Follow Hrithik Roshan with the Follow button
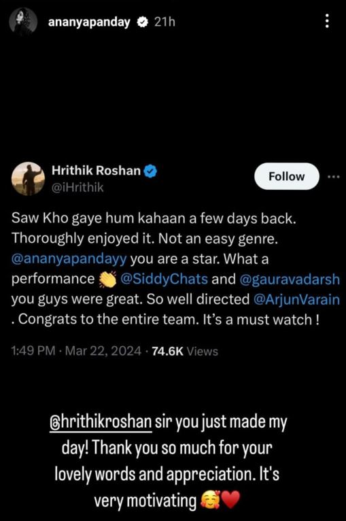 [x=287, y=176]
